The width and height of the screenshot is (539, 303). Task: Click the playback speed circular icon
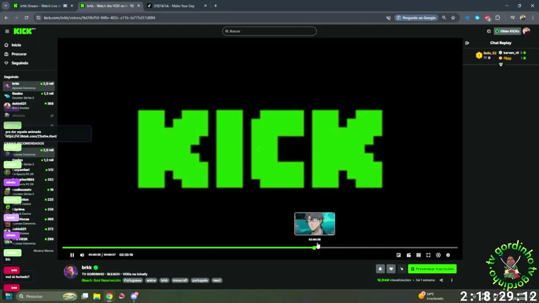pos(438,255)
